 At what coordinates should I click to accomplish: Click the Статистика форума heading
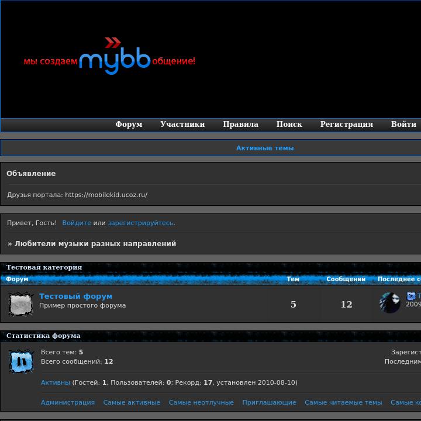(43, 336)
